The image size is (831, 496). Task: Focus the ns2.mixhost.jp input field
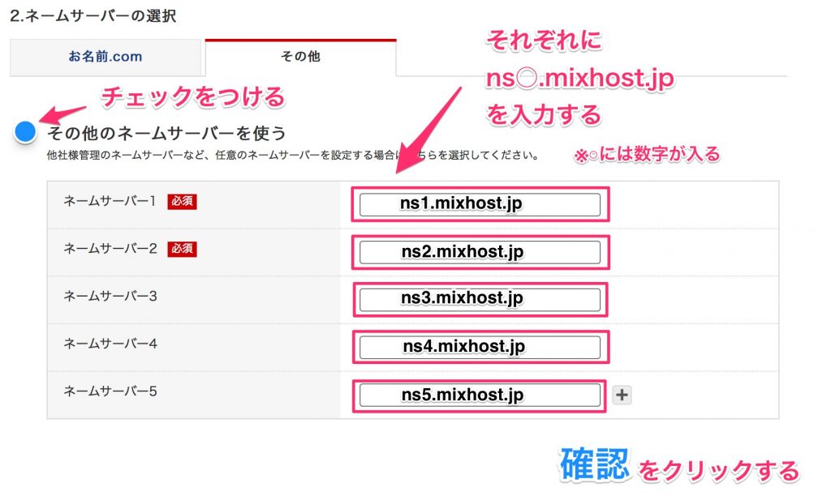[480, 252]
